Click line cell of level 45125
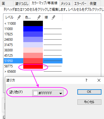 (x=53, y=55)
